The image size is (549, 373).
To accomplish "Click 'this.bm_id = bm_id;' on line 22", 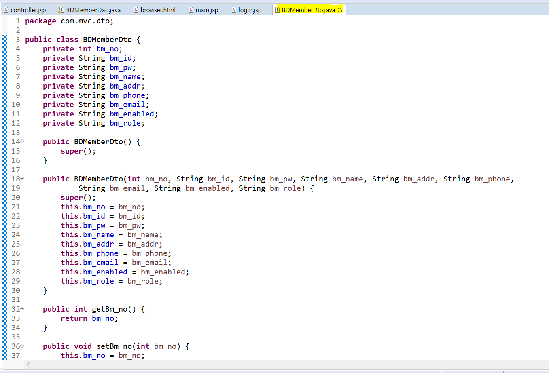I will point(103,216).
